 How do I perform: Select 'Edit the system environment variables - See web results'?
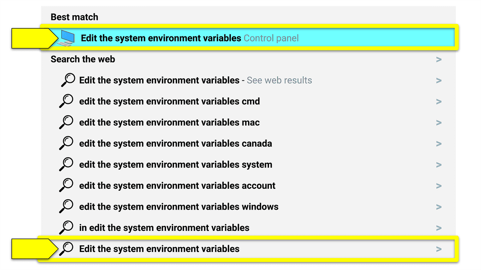[x=196, y=80]
